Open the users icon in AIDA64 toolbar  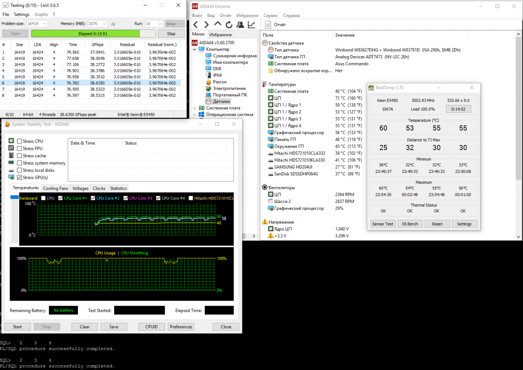(x=240, y=24)
